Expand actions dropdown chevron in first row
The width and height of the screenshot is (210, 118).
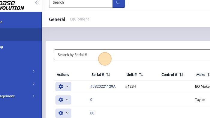click(67, 87)
